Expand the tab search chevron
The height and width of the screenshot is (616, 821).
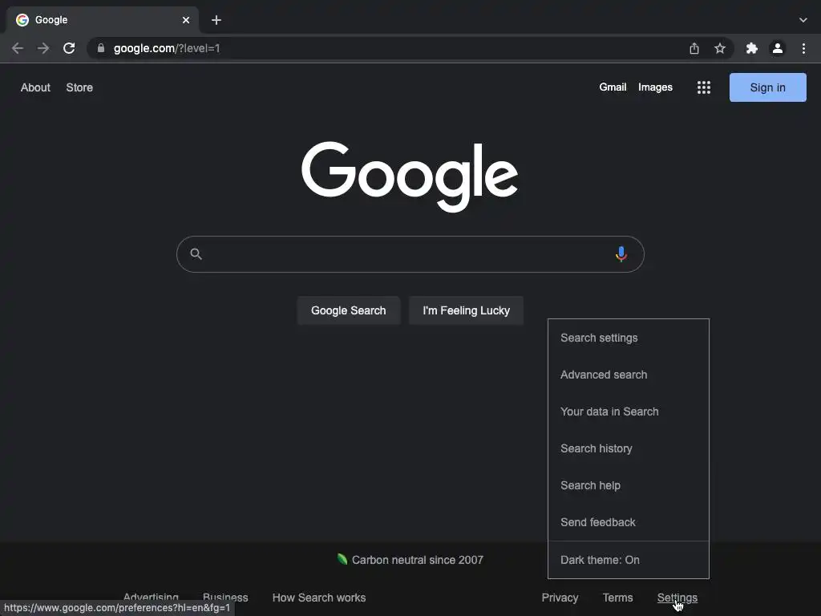803,20
